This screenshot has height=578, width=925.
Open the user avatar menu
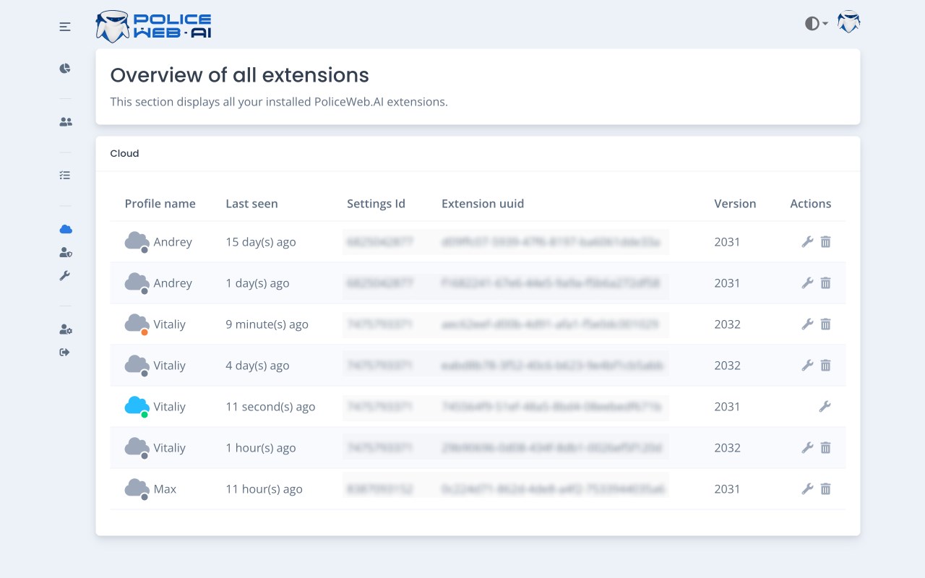coord(848,23)
